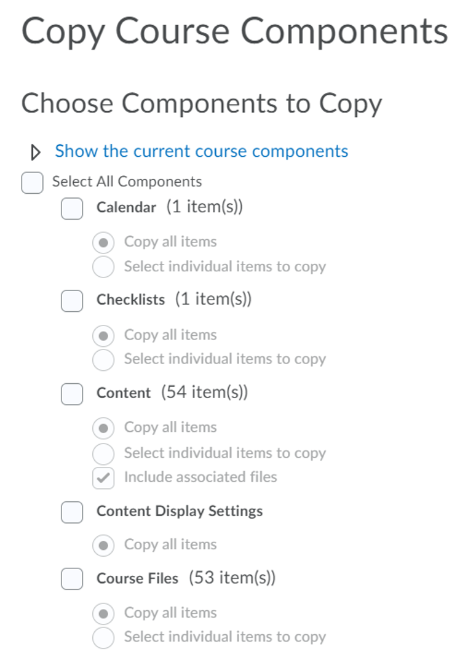The height and width of the screenshot is (657, 476).
Task: Check the Content Display Settings box
Action: pyautogui.click(x=72, y=512)
